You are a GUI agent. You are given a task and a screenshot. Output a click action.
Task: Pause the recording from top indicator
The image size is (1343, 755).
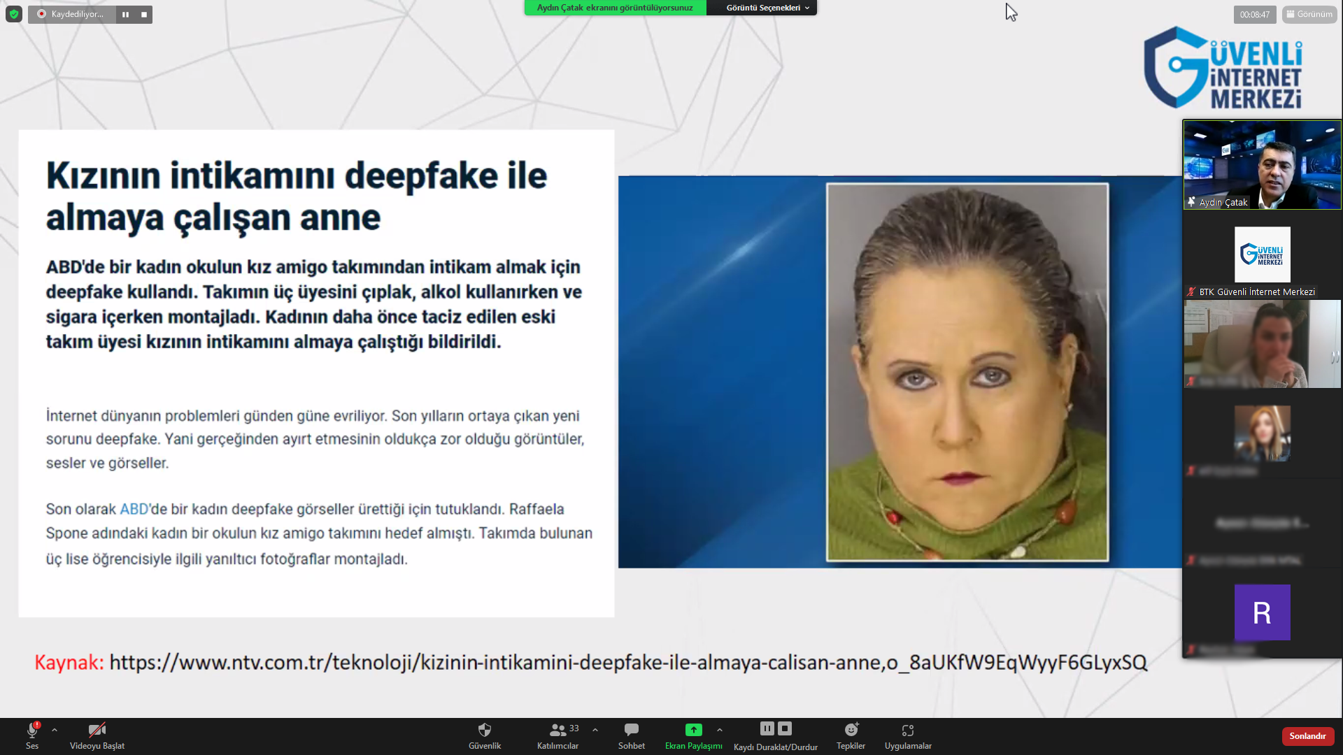(125, 14)
